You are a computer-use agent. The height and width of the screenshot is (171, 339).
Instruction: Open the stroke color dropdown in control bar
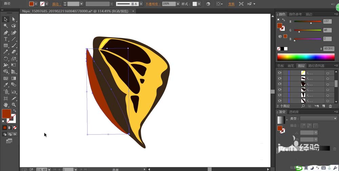tap(47, 4)
